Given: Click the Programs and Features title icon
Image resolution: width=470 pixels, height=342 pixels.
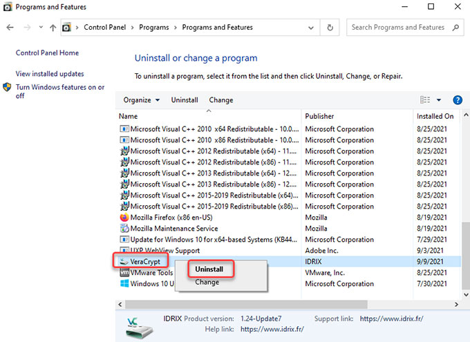Looking at the screenshot, I should tap(8, 7).
